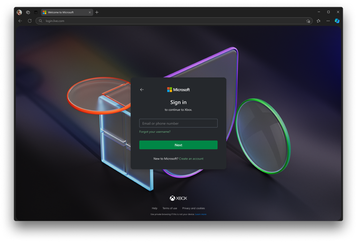Focus the login.live.com address bar
This screenshot has width=357, height=242.
(174, 21)
